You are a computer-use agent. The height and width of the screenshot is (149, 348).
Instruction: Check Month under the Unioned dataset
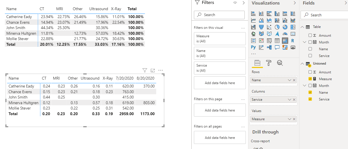[x=310, y=86]
